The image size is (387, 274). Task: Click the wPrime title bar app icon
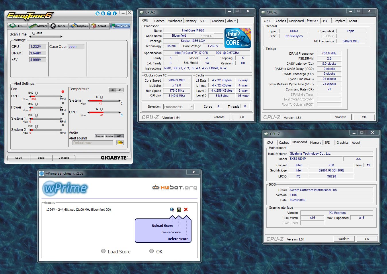click(x=42, y=173)
